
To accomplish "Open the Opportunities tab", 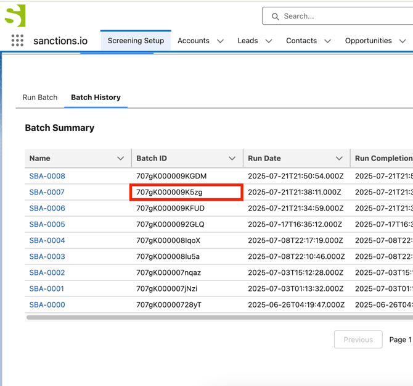I will 368,41.
